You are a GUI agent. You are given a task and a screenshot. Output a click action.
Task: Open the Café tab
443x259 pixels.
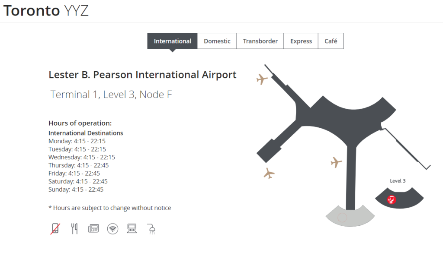point(331,41)
